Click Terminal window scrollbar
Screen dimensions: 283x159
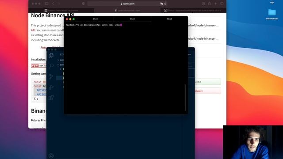coord(185,98)
